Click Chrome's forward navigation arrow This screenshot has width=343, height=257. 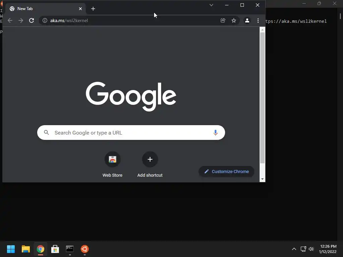coord(21,20)
